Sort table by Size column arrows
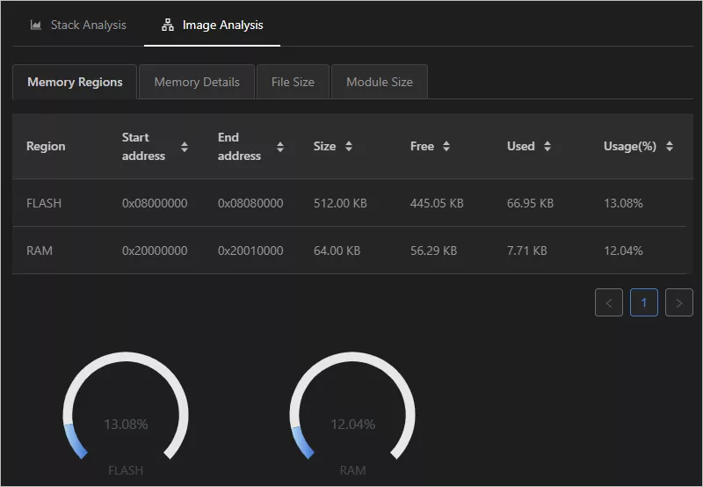This screenshot has height=487, width=703. (349, 146)
